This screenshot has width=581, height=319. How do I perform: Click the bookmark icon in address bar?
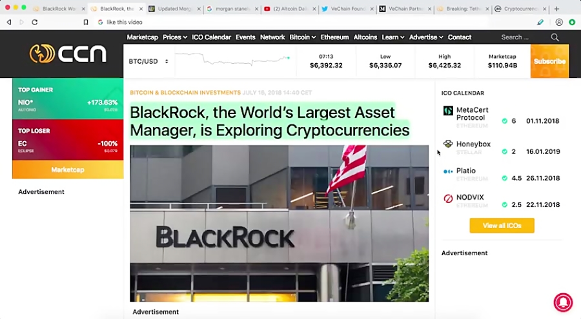click(86, 22)
